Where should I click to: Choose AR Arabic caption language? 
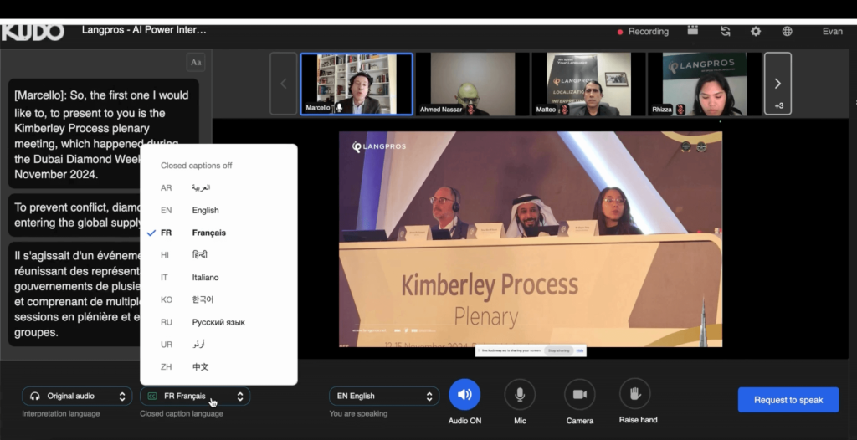coord(218,188)
